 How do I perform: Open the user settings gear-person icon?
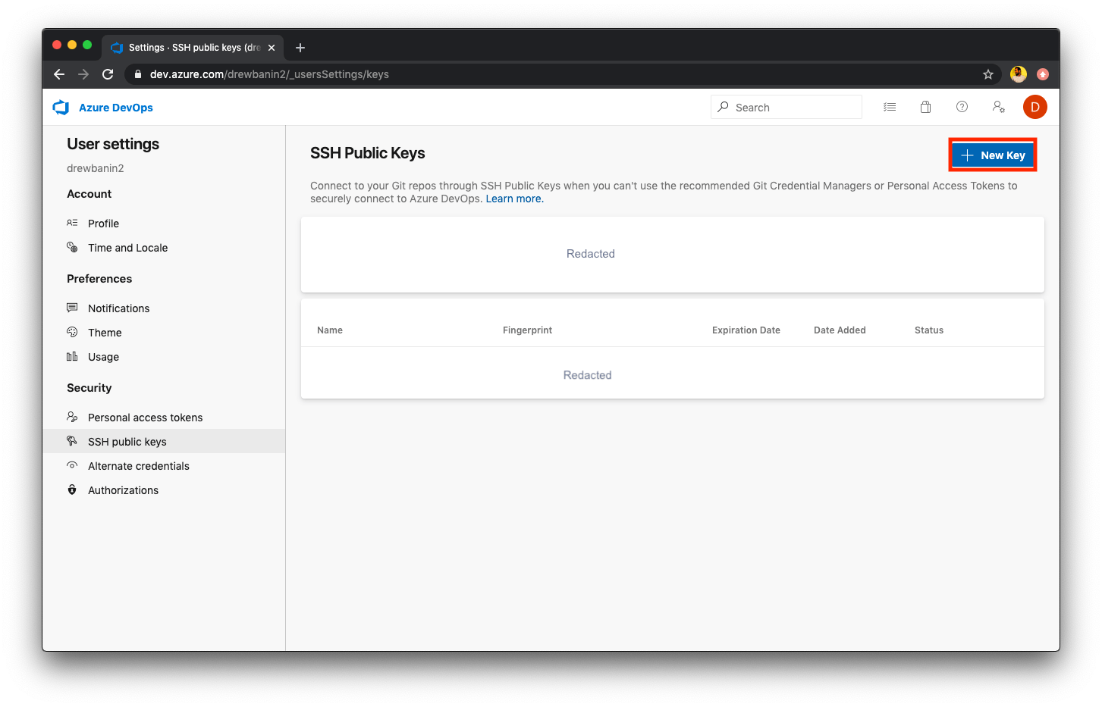click(998, 107)
